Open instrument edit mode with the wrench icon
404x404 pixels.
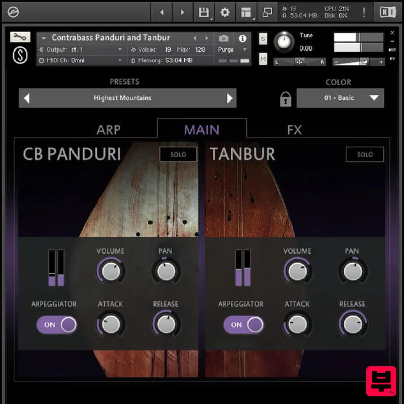(x=21, y=37)
